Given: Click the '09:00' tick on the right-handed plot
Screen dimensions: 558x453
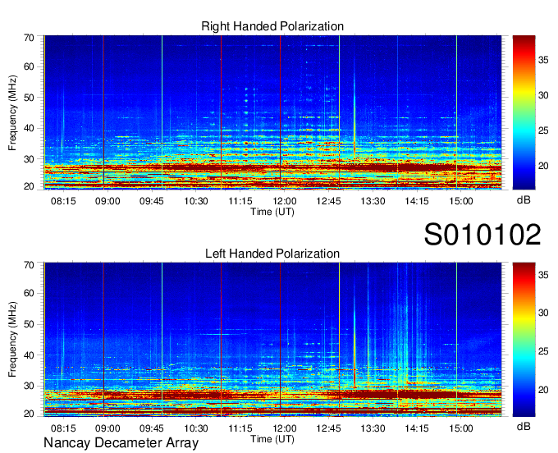Looking at the screenshot, I should click(x=107, y=201).
